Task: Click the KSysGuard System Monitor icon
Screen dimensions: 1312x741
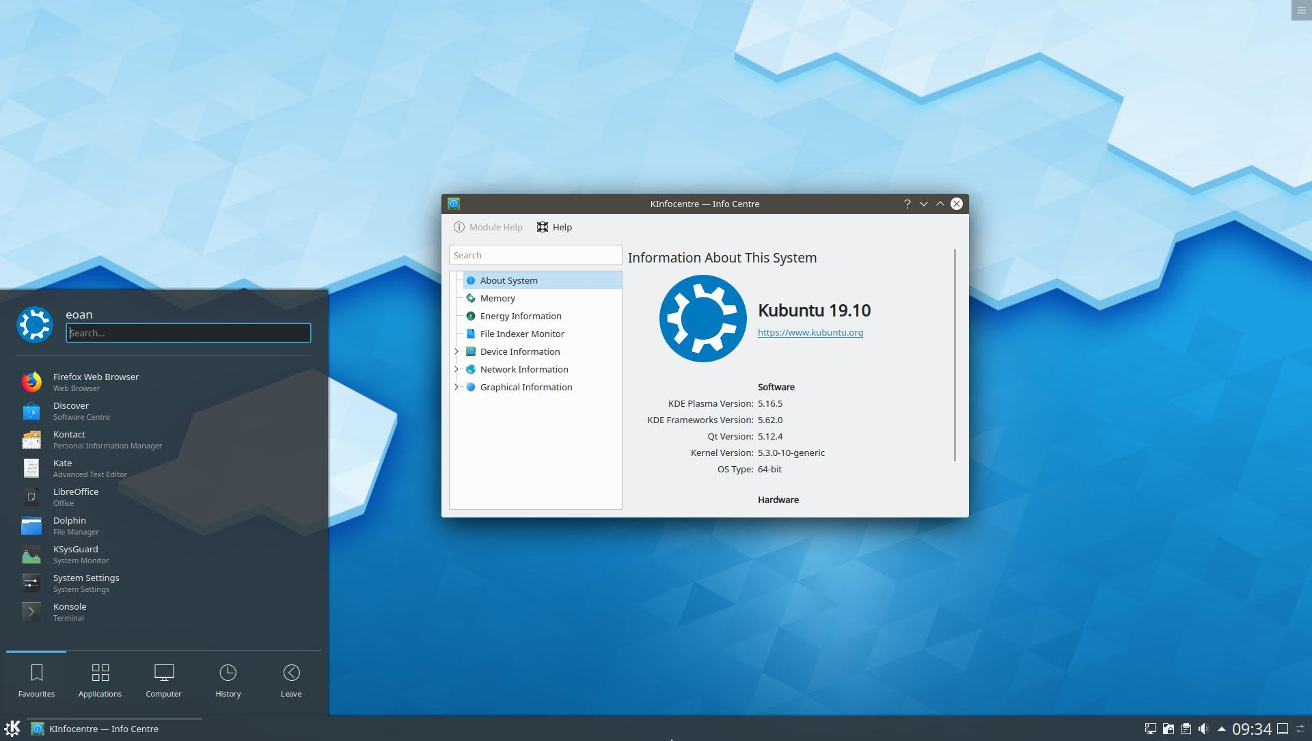Action: pos(31,554)
